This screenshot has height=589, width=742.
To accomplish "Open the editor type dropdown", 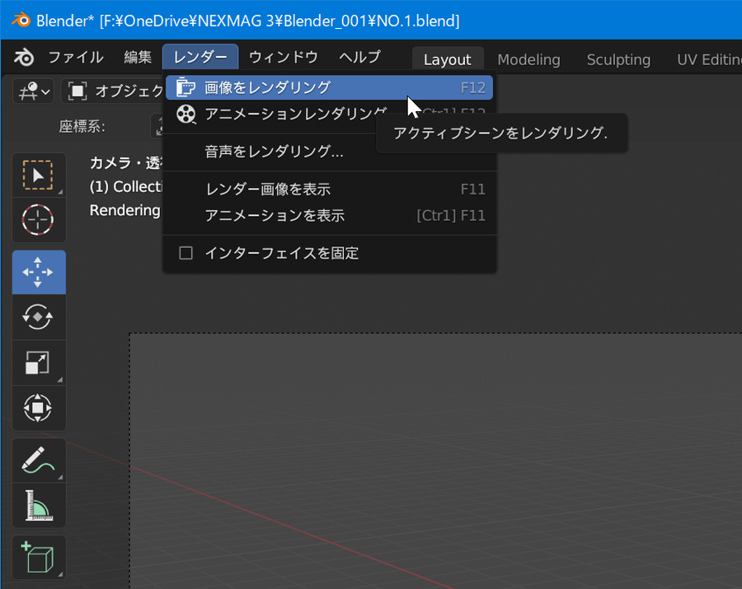I will (x=34, y=91).
